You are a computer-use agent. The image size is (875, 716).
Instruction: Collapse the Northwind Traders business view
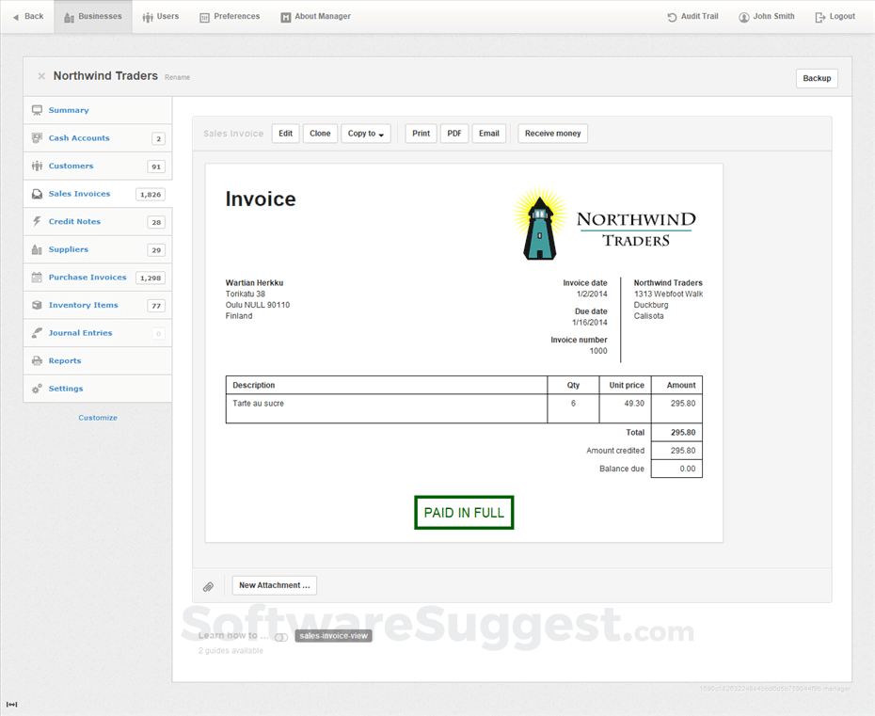coord(41,76)
